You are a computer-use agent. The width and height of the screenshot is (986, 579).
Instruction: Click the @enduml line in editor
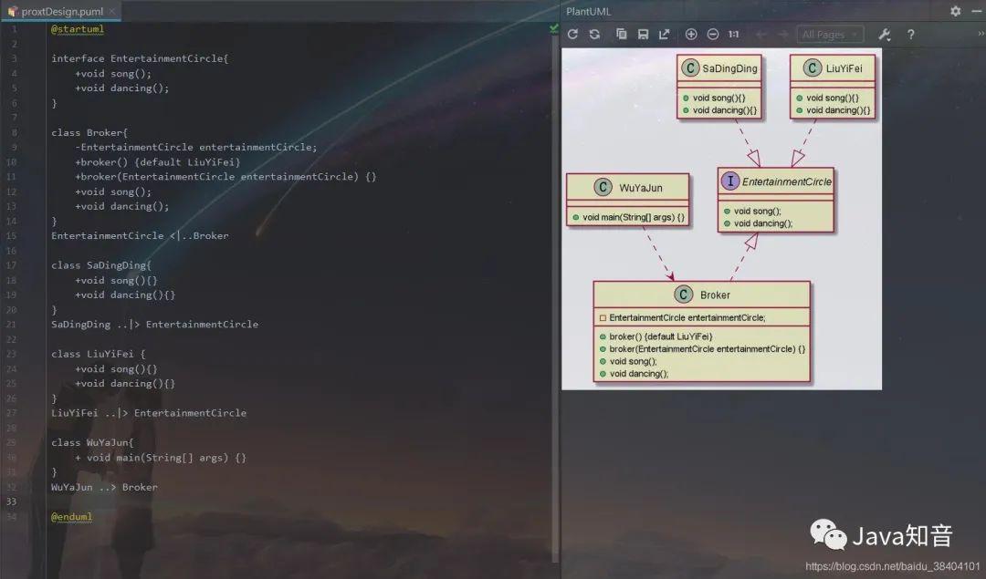[71, 517]
